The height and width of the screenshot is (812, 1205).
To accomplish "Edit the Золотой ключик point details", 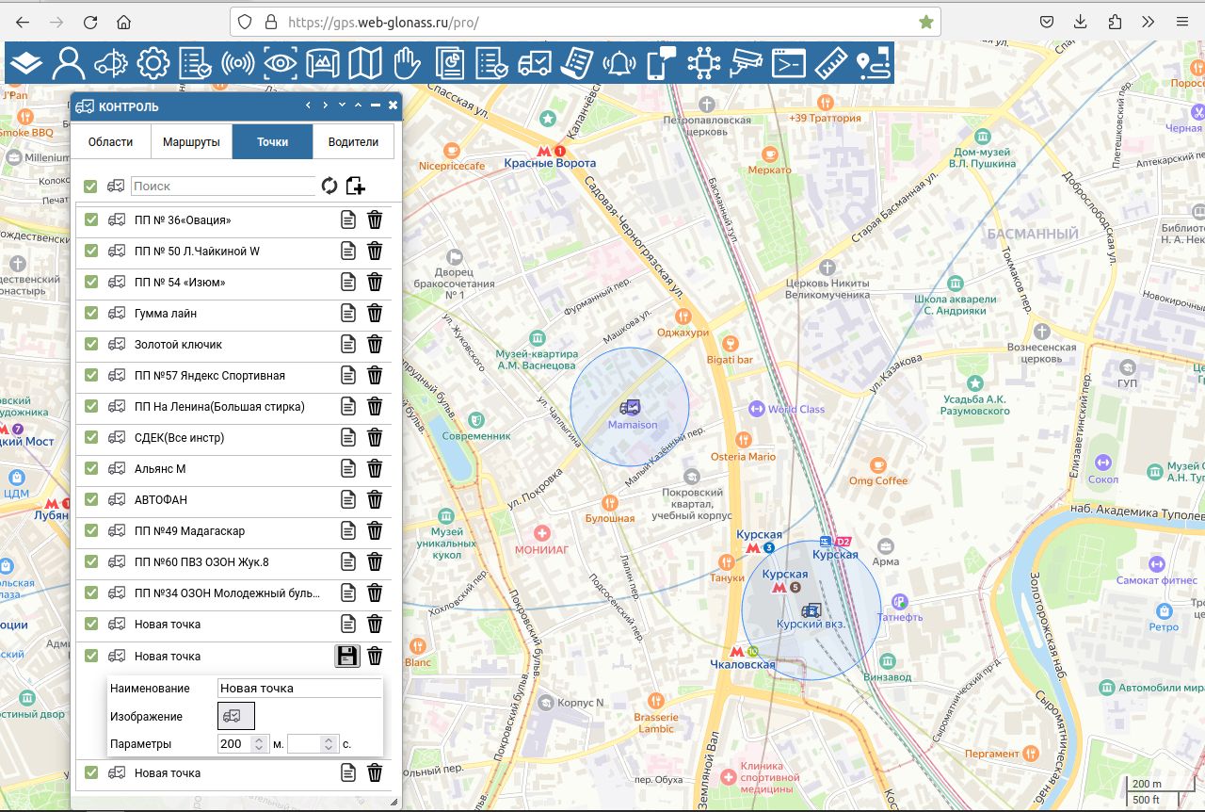I will [x=348, y=345].
